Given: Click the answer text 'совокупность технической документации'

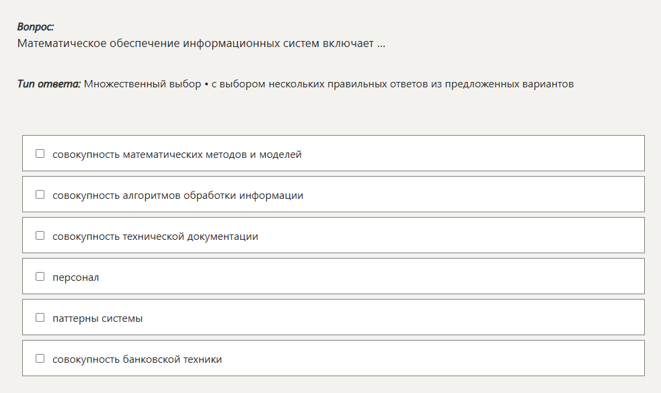Looking at the screenshot, I should (x=155, y=236).
